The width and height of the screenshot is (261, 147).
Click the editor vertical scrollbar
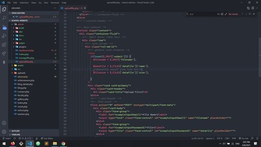point(260,57)
